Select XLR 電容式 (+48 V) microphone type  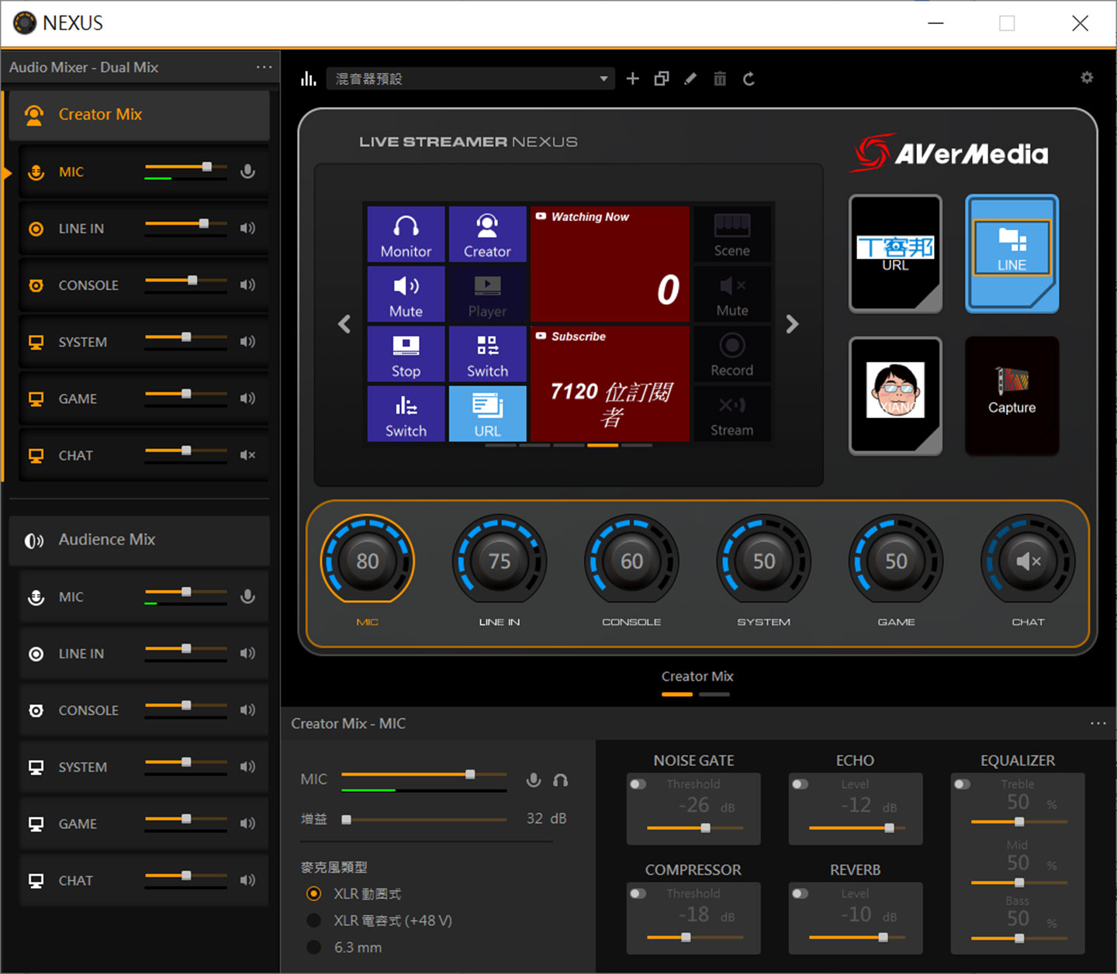313,920
